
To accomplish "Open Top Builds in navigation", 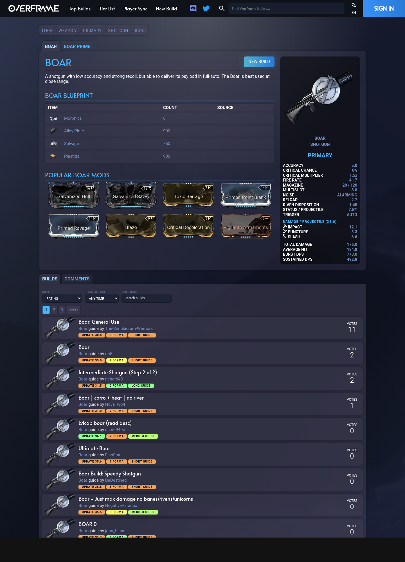I will 80,9.
